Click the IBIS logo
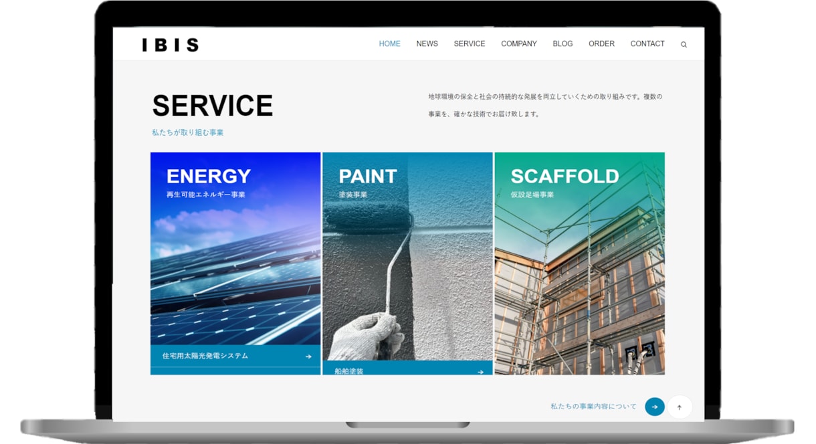This screenshot has width=816, height=444. tap(171, 45)
